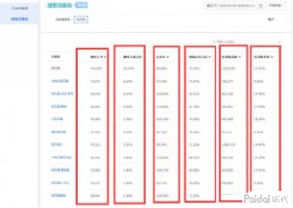Open the calendar icon in date range picker

[260, 6]
